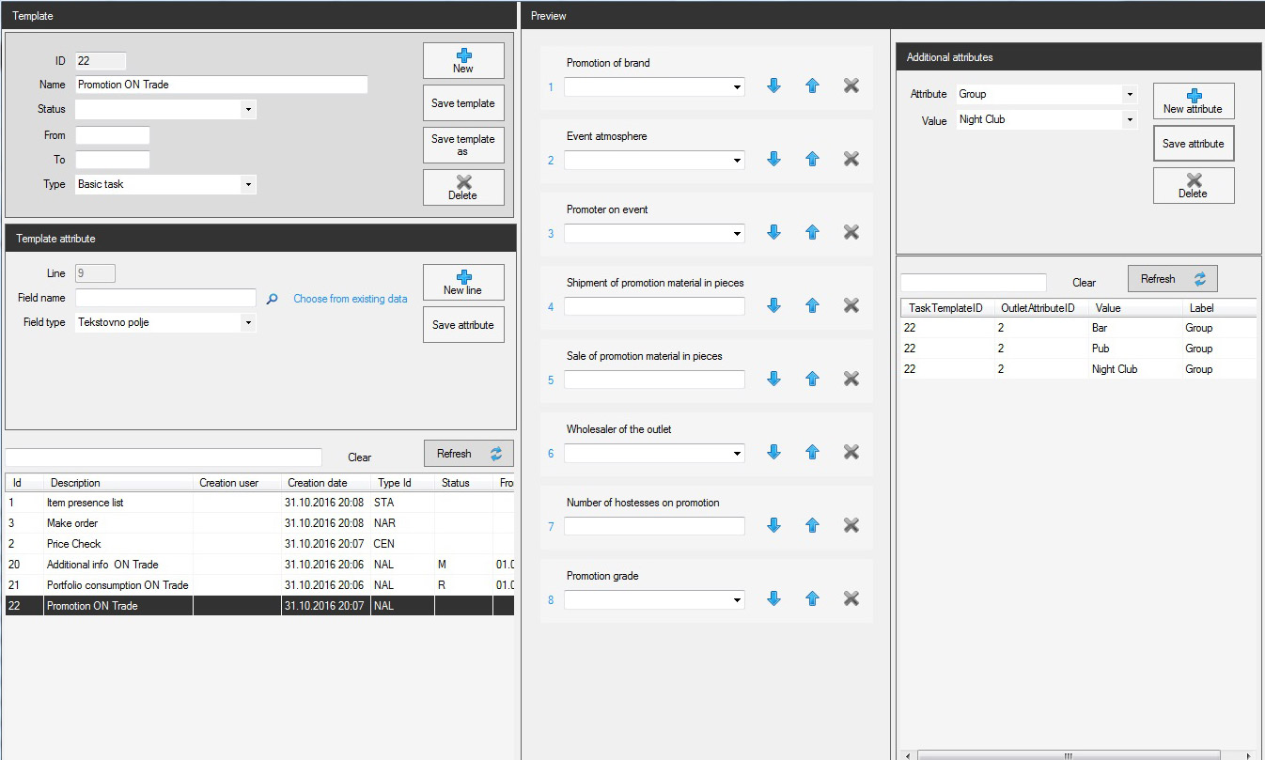
Task: Expand the Type dropdown showing Basic task
Action: coord(248,185)
